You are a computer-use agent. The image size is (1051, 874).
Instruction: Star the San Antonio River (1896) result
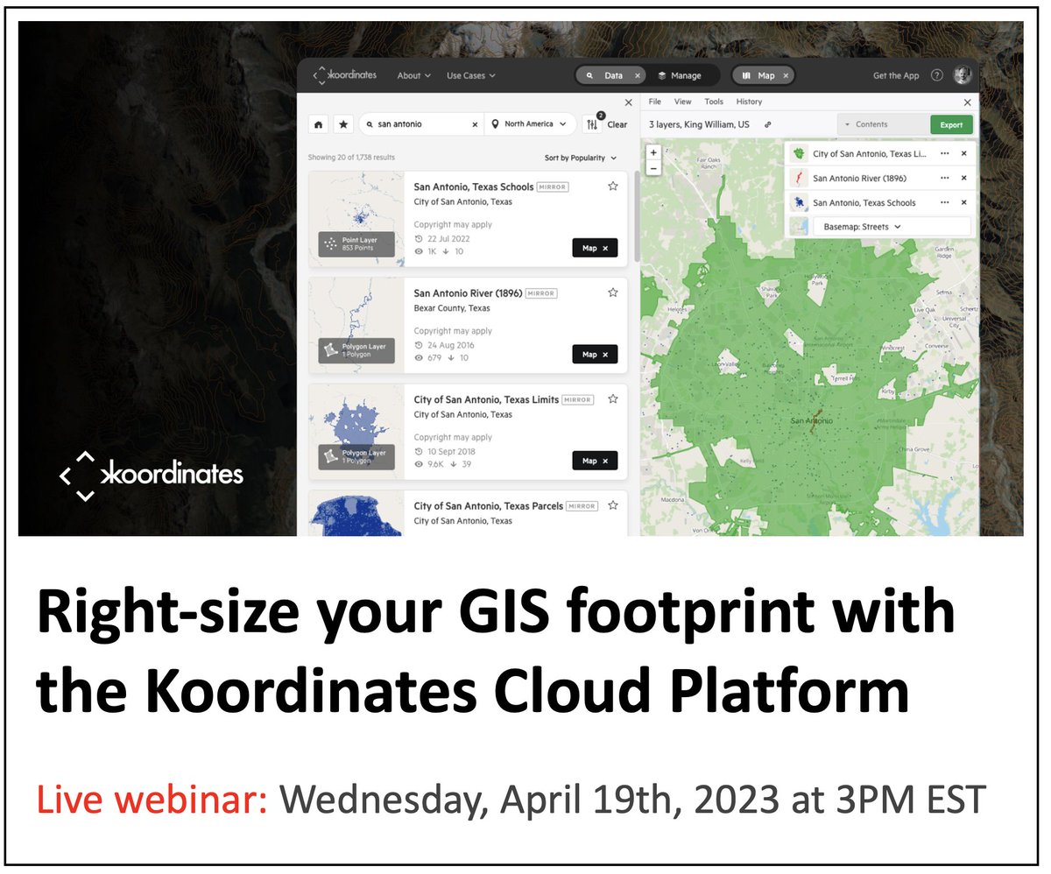pyautogui.click(x=613, y=293)
